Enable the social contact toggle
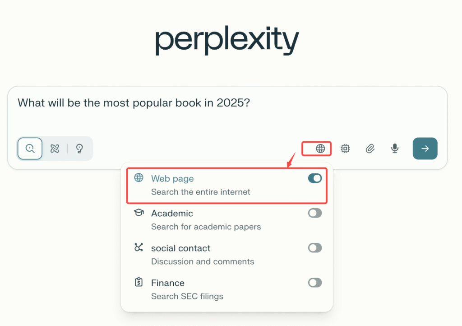Screen dimensions: 462x326 click(315, 247)
